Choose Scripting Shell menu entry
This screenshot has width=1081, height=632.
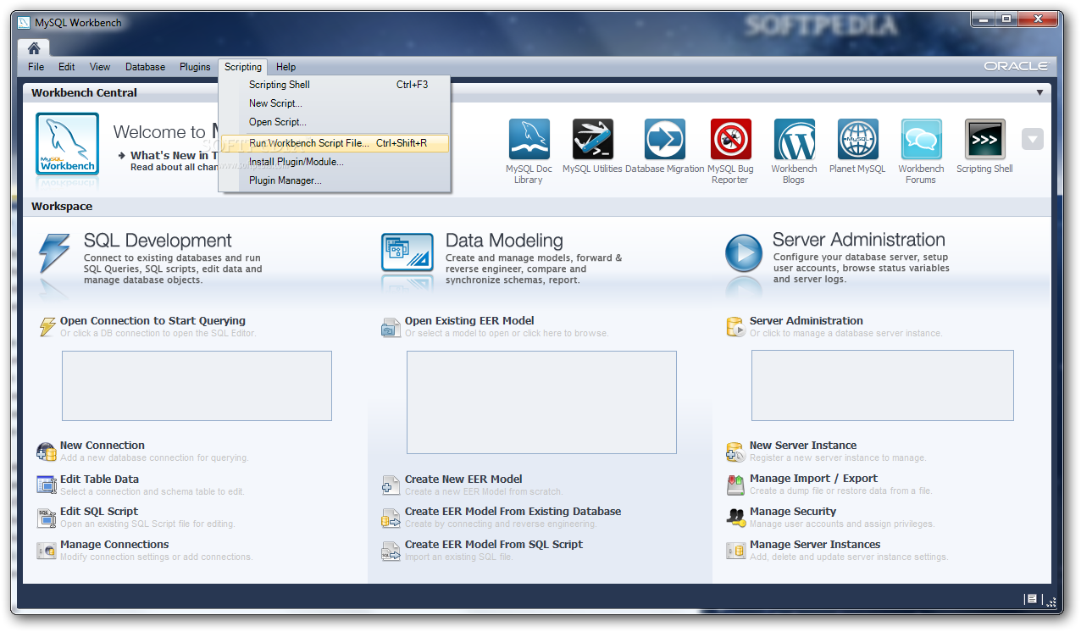335,85
